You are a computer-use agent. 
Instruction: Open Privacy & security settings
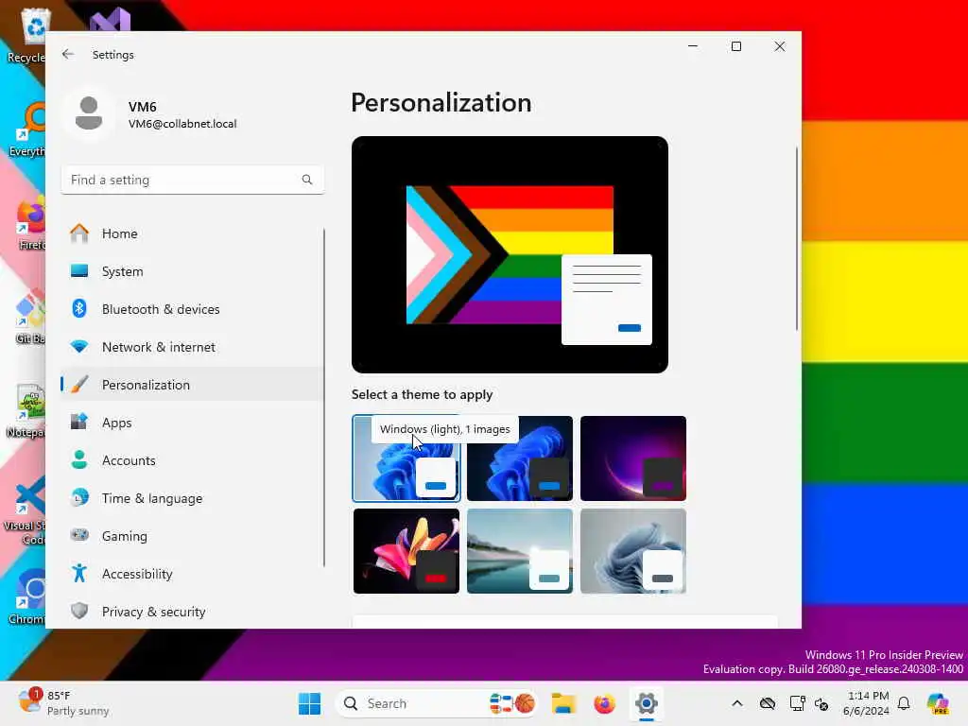193,612
